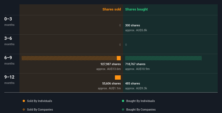Click the 300 shares bought value

click(132, 26)
